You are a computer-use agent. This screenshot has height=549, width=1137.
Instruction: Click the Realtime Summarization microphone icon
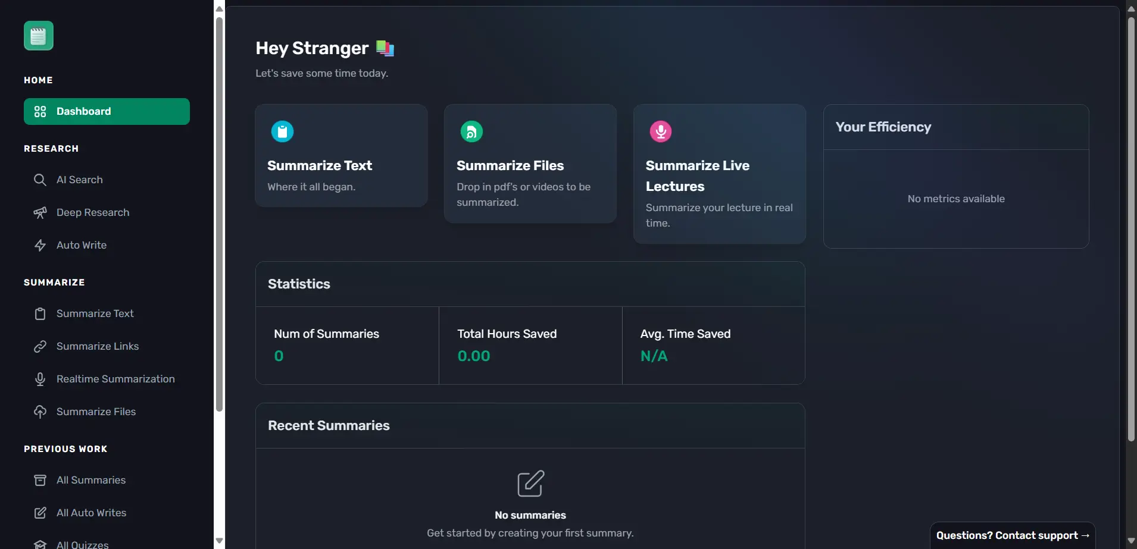coord(40,379)
